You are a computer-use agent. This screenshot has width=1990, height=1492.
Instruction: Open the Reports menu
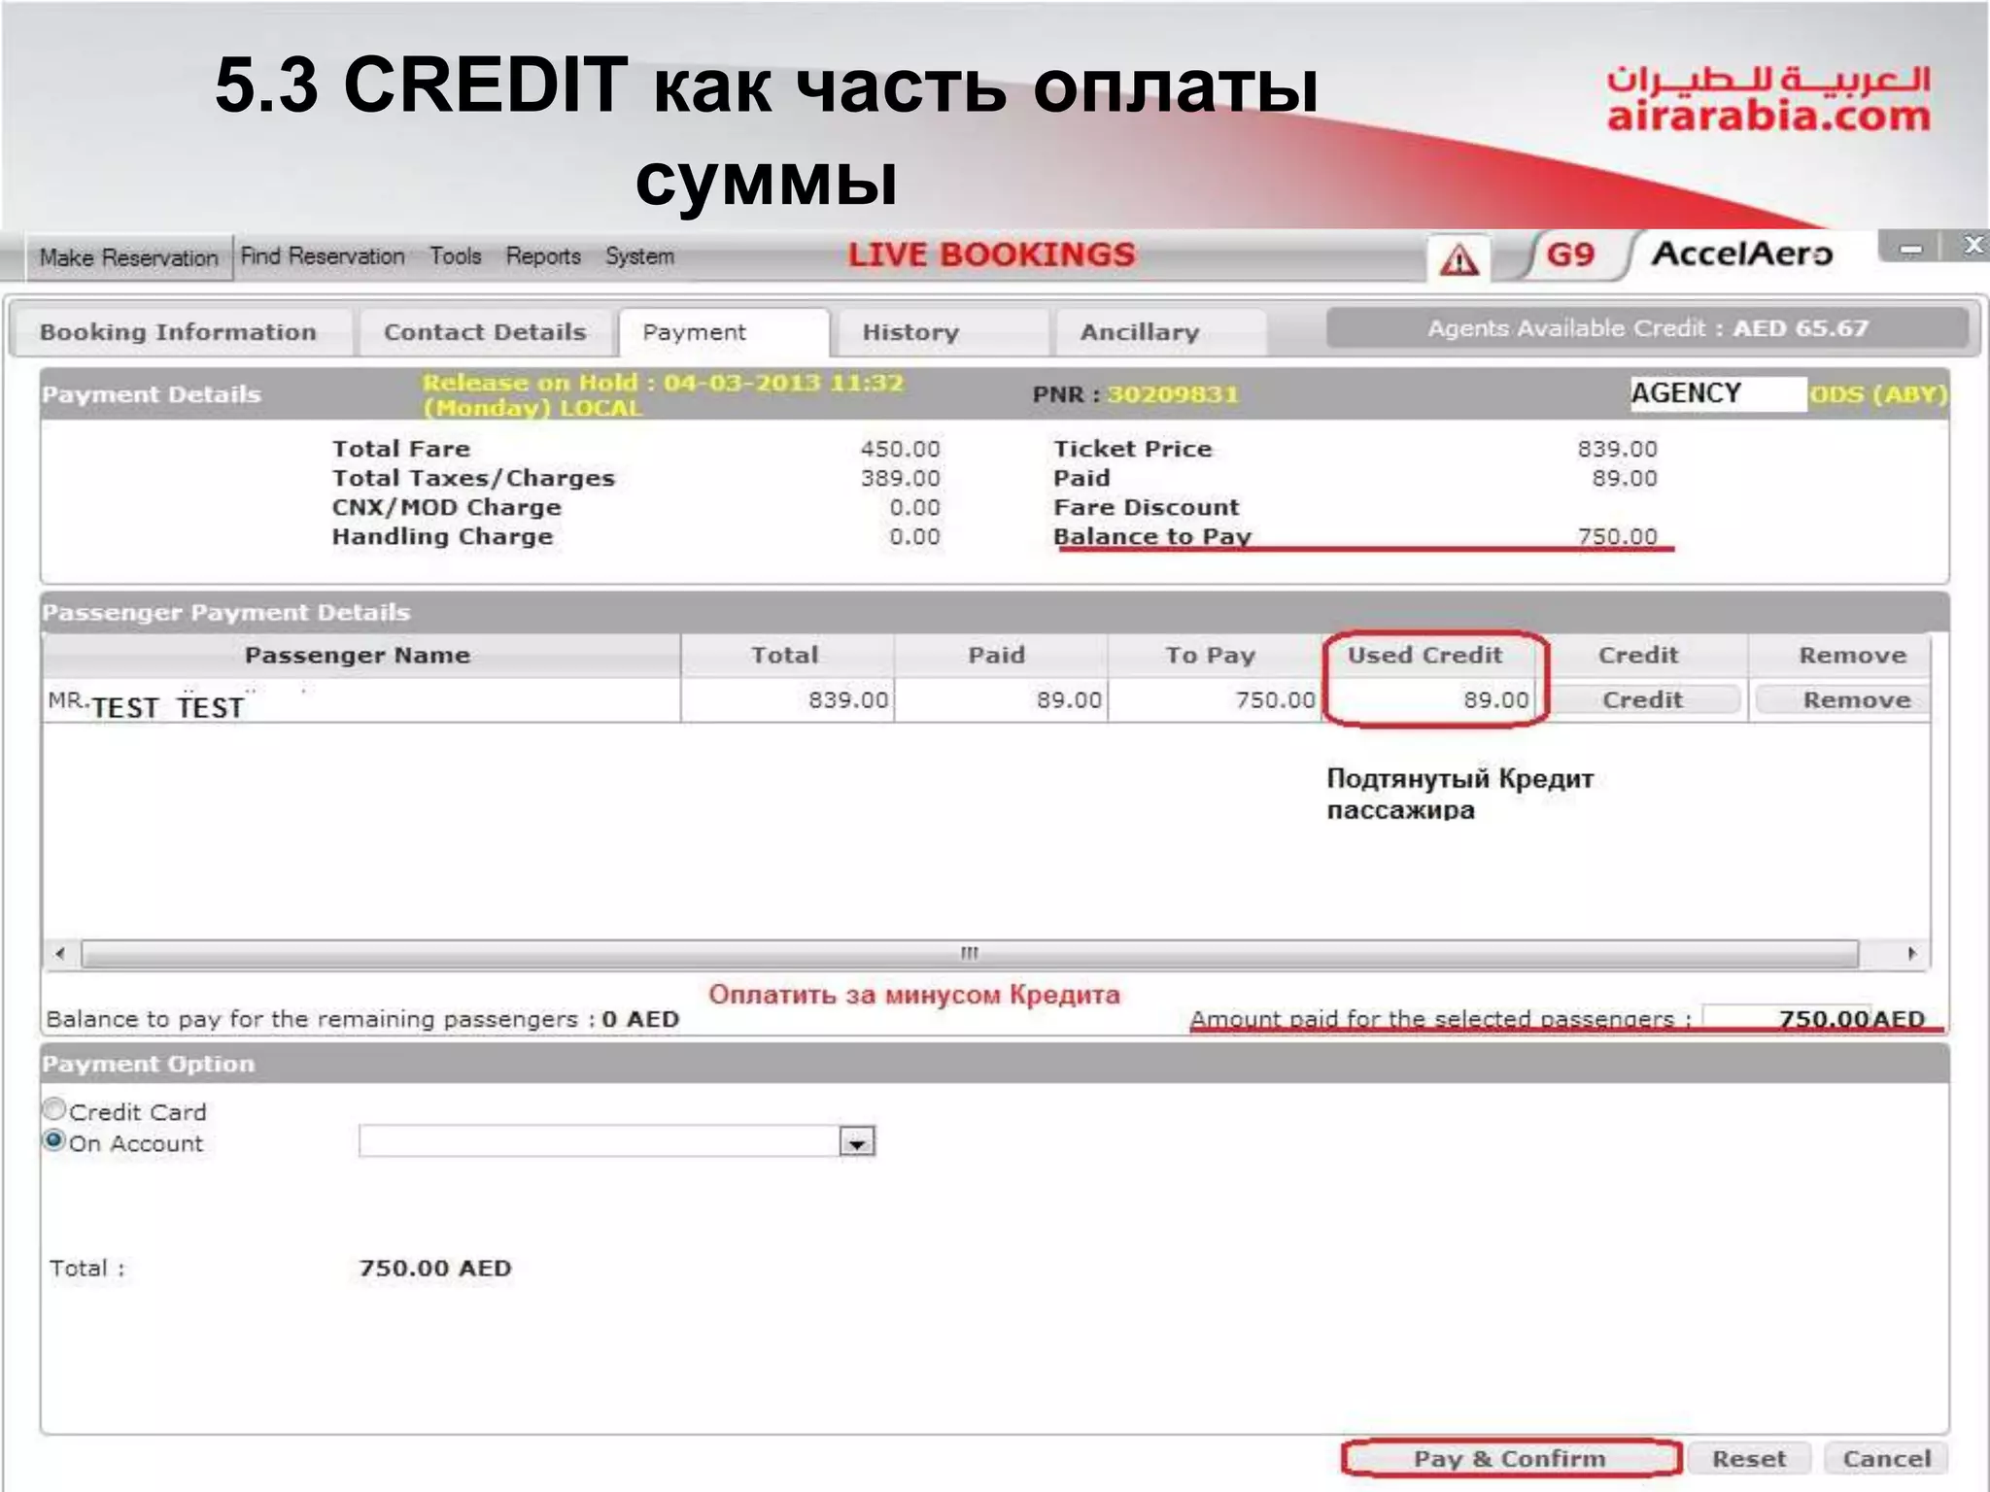tap(543, 256)
